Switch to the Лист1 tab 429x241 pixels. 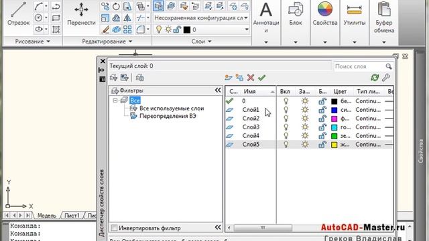[x=72, y=216]
